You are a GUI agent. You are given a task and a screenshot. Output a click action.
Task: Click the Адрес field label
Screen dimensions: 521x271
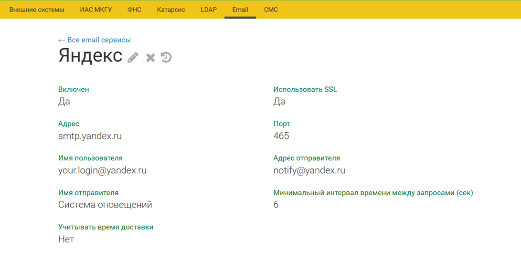[68, 124]
